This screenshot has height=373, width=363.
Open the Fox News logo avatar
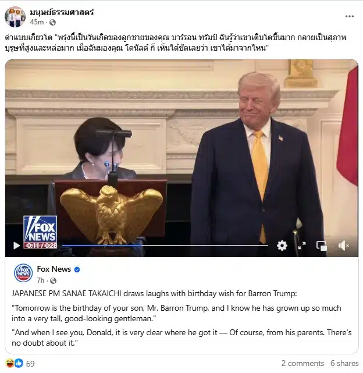point(23,273)
